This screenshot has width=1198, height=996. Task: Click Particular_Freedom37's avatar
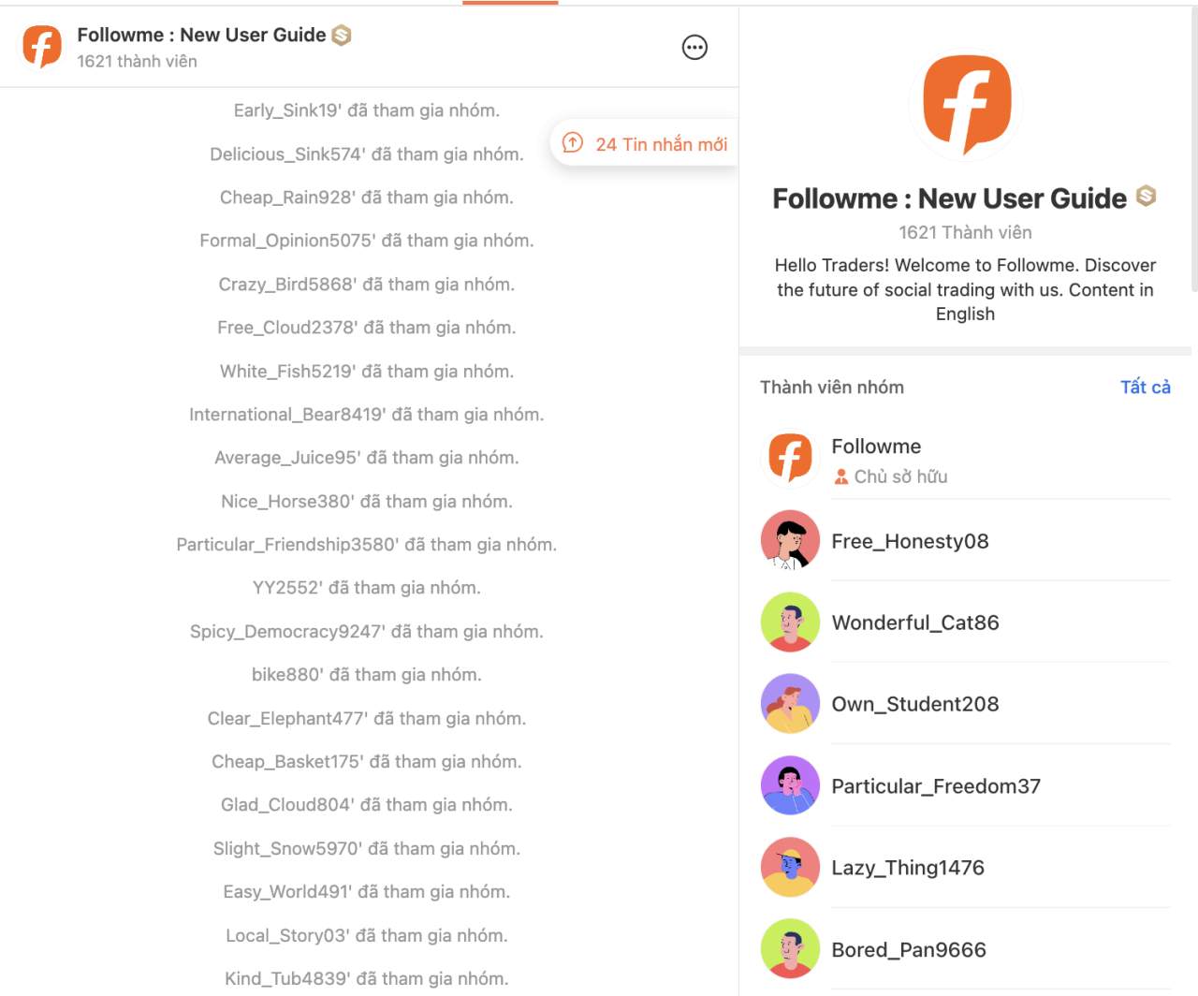790,785
